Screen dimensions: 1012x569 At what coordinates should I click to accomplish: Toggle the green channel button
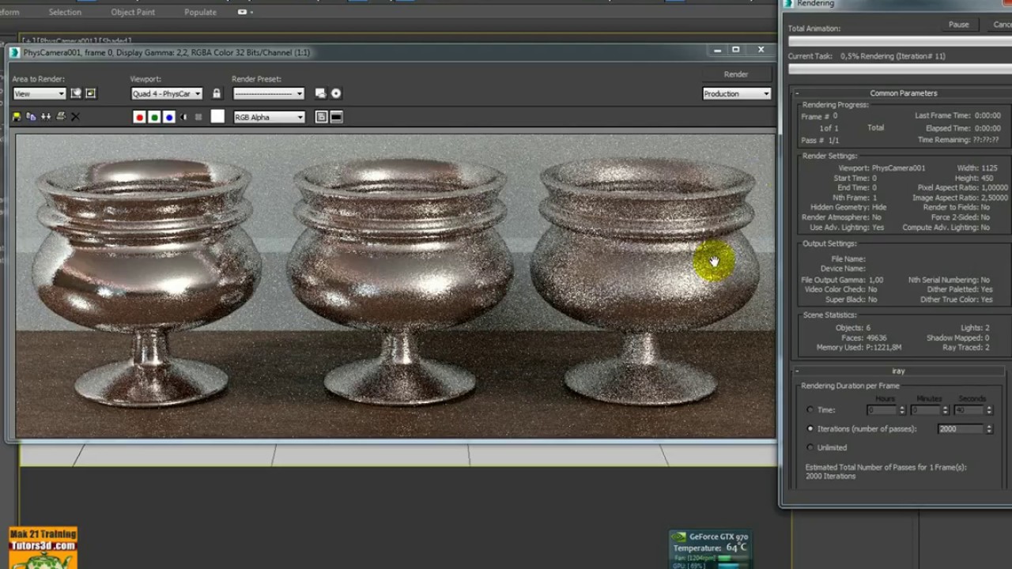(154, 117)
